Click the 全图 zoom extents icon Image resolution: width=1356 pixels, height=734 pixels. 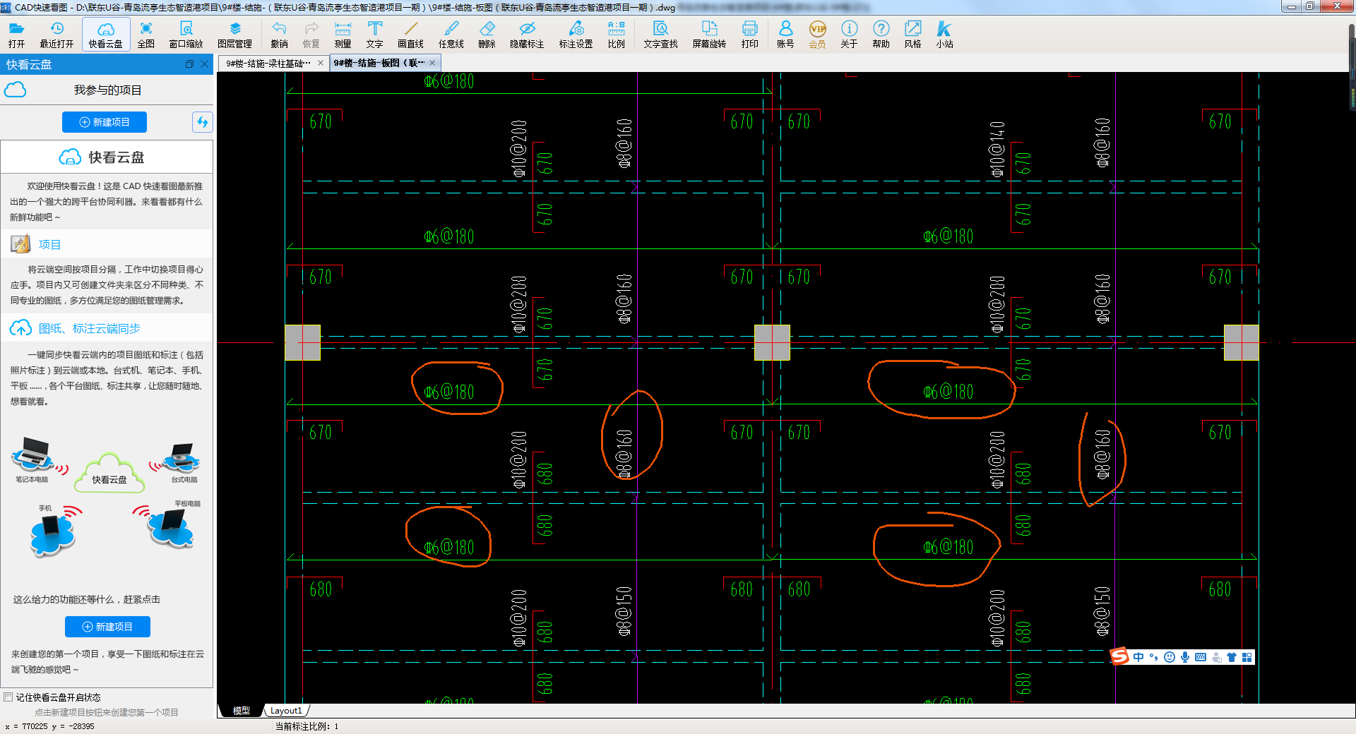point(146,34)
